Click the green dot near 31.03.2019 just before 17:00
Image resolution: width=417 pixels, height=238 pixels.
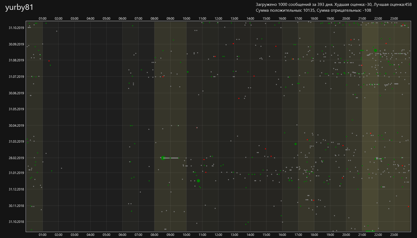pyautogui.click(x=296, y=144)
